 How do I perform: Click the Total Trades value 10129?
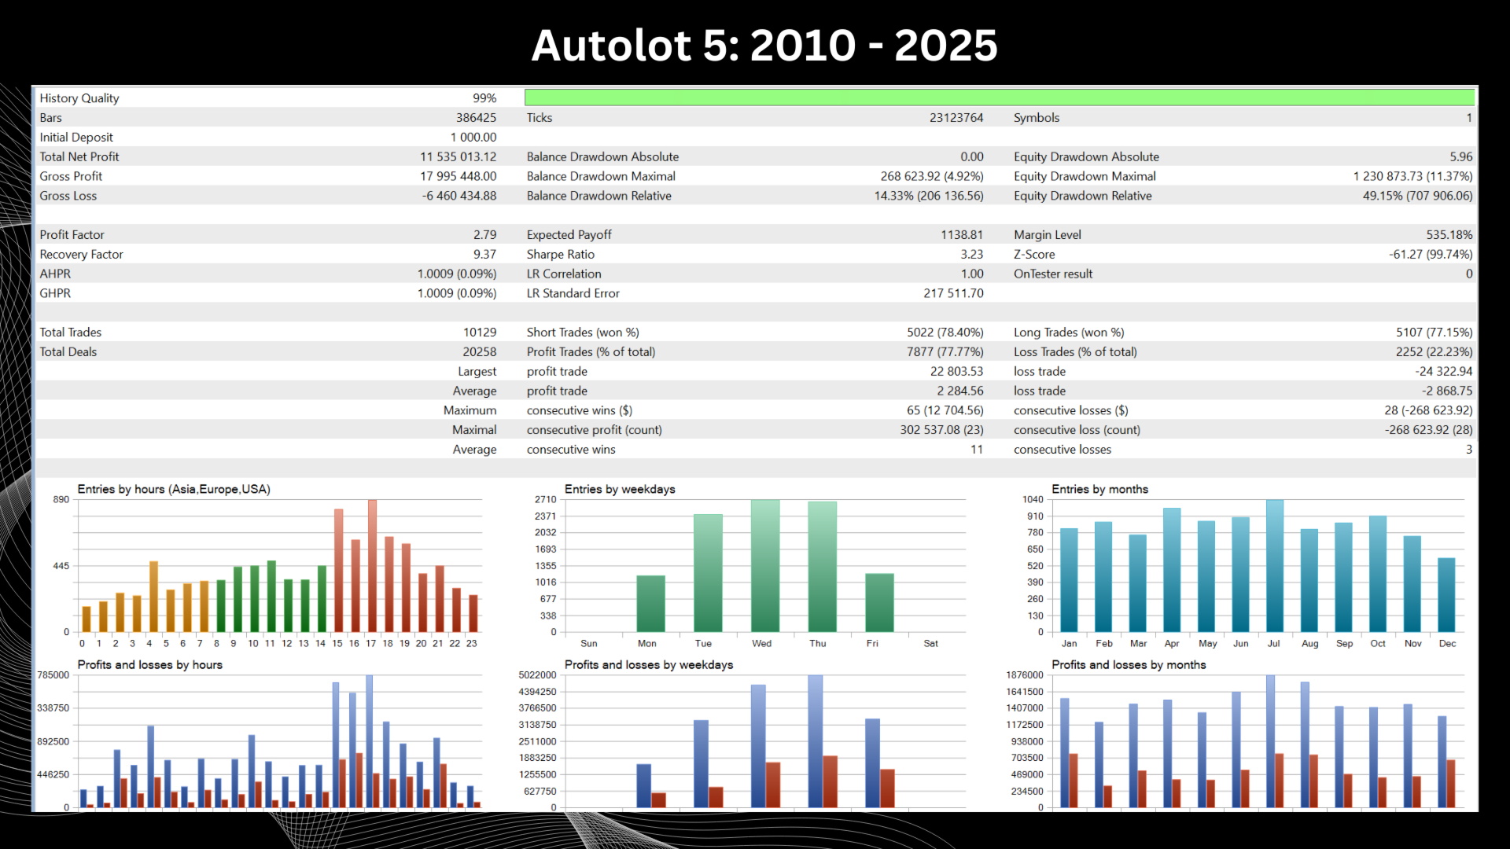(x=479, y=332)
